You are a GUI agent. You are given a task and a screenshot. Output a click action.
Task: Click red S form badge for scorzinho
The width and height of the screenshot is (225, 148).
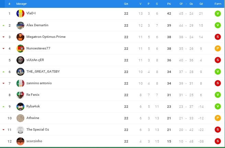point(217,141)
